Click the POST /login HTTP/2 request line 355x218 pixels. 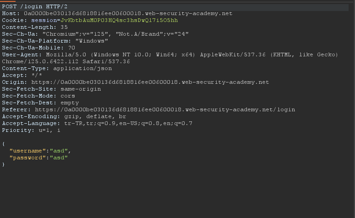(x=35, y=6)
